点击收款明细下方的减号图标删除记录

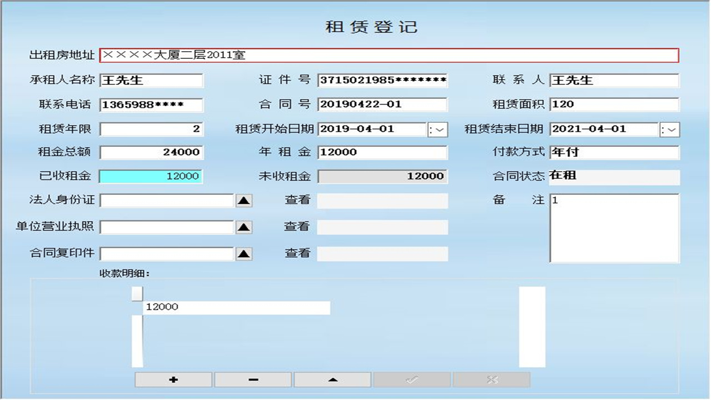point(252,379)
